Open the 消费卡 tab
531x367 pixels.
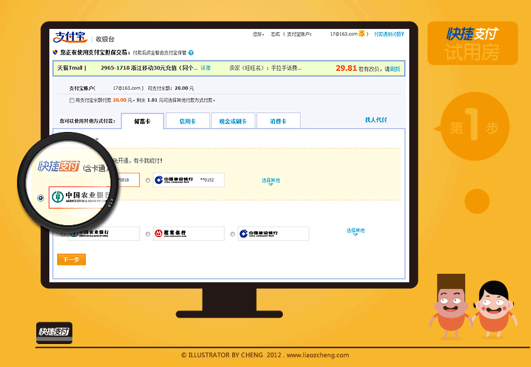278,121
